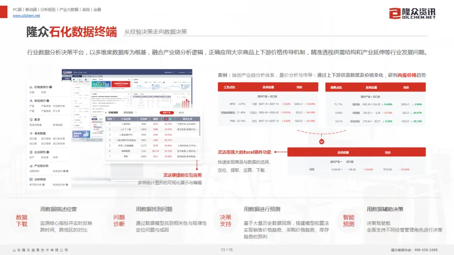Open the MA30 dropdown
454x255 pixels.
click(188, 113)
